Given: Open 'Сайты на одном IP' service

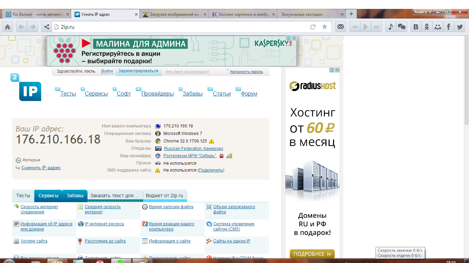Looking at the screenshot, I should [232, 241].
